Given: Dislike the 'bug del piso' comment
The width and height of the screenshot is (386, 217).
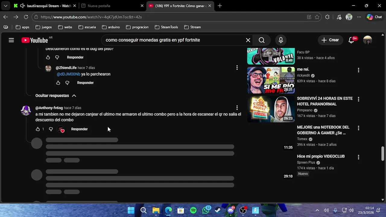Looking at the screenshot, I should pyautogui.click(x=57, y=57).
